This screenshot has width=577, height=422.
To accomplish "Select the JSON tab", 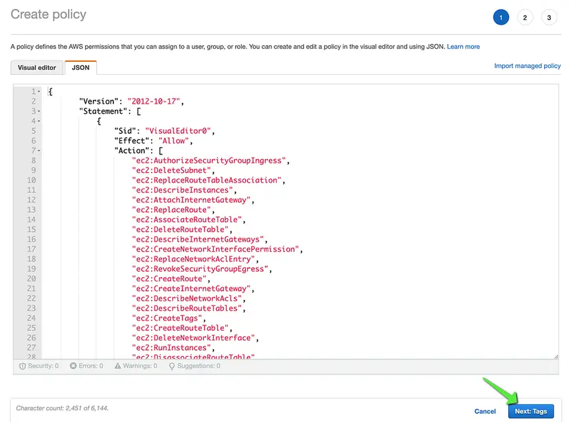I will [x=80, y=68].
